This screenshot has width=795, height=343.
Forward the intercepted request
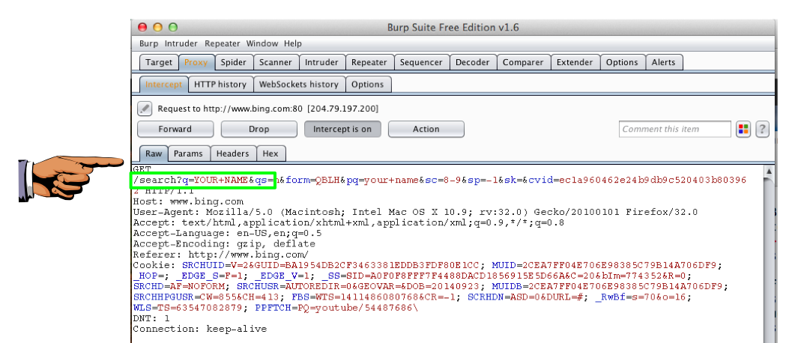[175, 130]
